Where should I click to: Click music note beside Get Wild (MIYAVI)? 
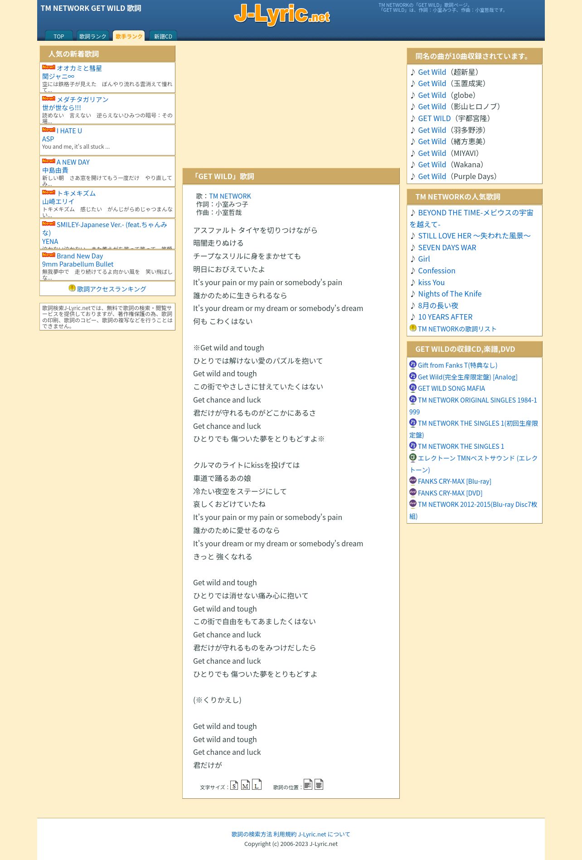(413, 153)
